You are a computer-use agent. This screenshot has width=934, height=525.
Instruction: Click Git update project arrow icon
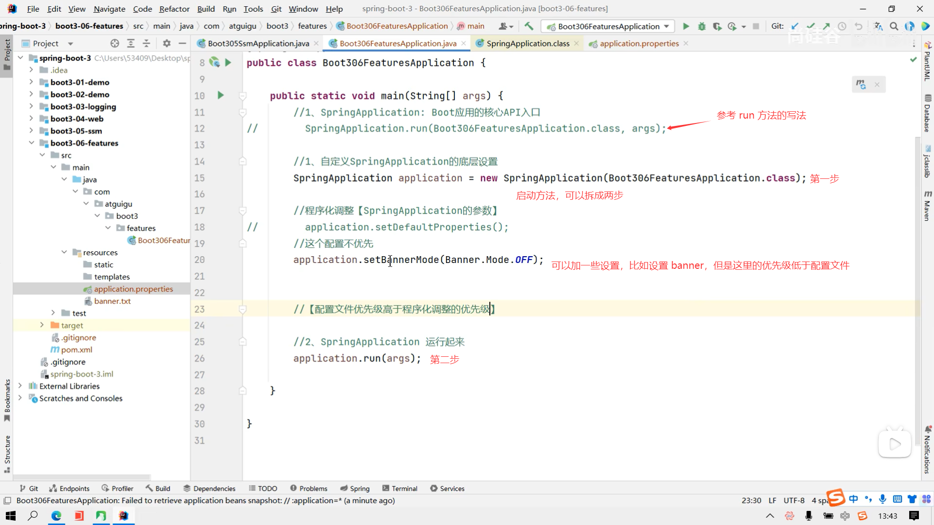click(795, 26)
